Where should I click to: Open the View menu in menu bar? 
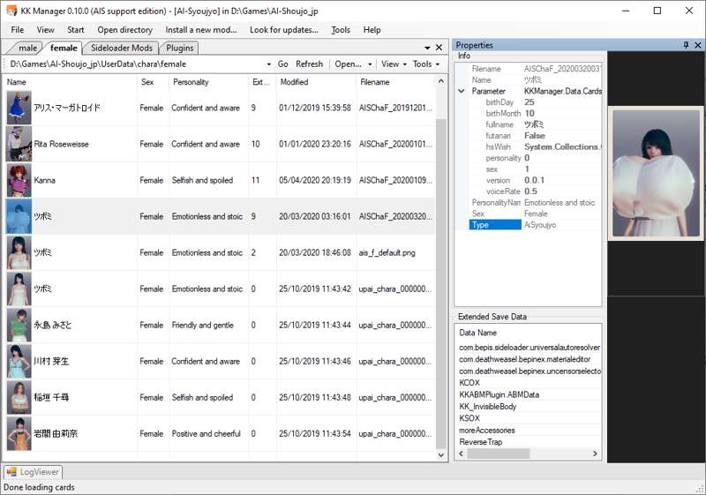(46, 30)
